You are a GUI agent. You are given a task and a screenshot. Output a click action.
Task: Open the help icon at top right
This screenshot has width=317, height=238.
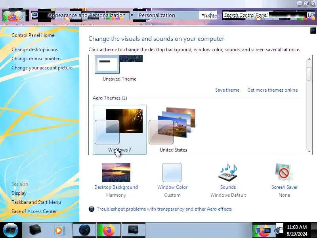[x=313, y=31]
